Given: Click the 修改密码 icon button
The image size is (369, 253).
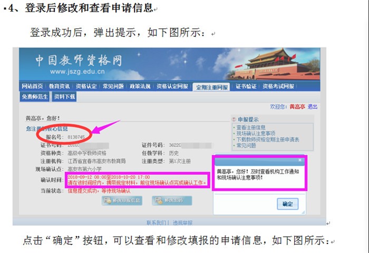Looking at the screenshot, I should [172, 200].
